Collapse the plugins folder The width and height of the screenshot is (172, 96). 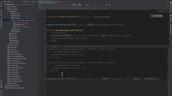coord(8,11)
